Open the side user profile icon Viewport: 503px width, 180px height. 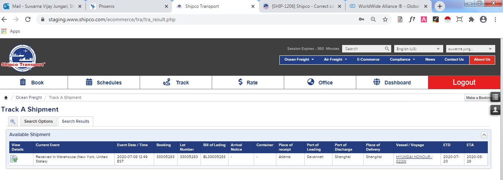(495, 110)
